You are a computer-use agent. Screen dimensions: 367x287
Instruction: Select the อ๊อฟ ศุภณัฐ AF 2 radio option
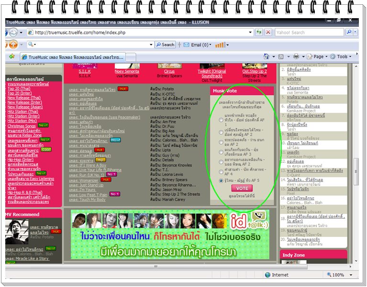(x=221, y=132)
